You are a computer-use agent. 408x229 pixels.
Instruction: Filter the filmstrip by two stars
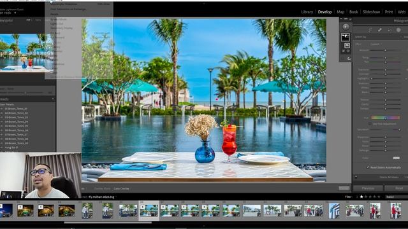[365, 197]
